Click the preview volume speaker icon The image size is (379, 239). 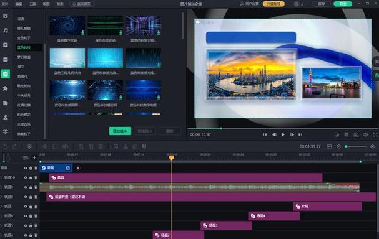(x=365, y=134)
